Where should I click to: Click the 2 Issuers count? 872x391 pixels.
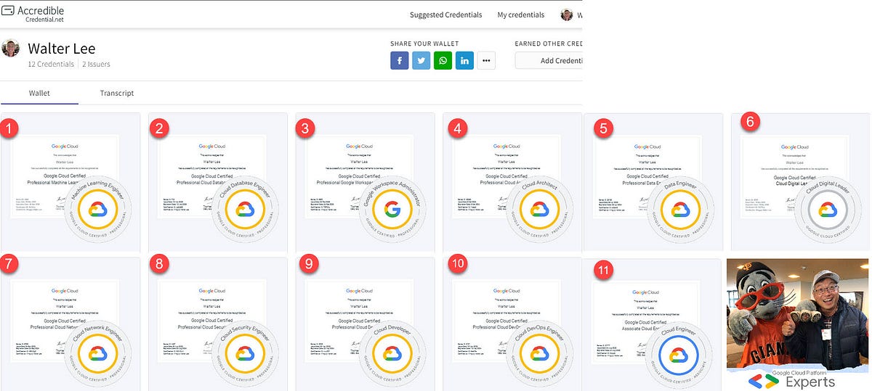pos(97,65)
